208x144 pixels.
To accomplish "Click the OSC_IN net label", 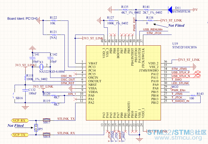I will [x=66, y=76].
